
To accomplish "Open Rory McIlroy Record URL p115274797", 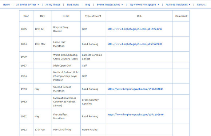I will (135, 29).
